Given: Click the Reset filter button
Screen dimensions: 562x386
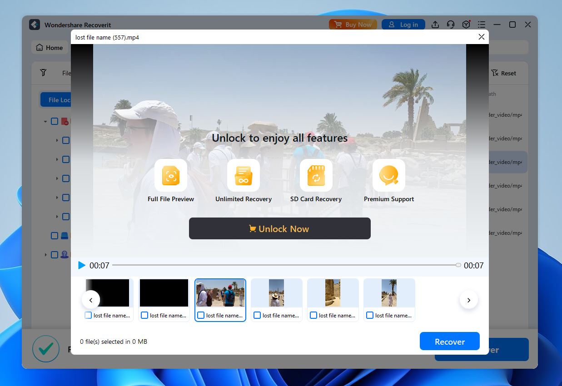Looking at the screenshot, I should point(504,73).
